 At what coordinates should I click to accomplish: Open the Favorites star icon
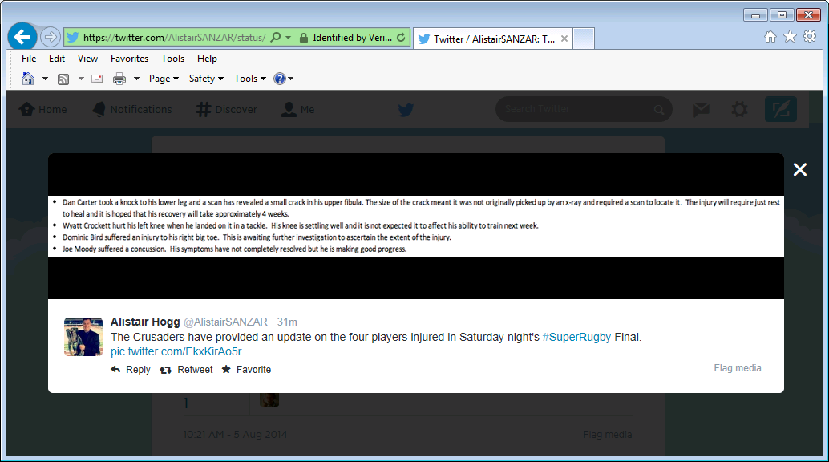[790, 37]
